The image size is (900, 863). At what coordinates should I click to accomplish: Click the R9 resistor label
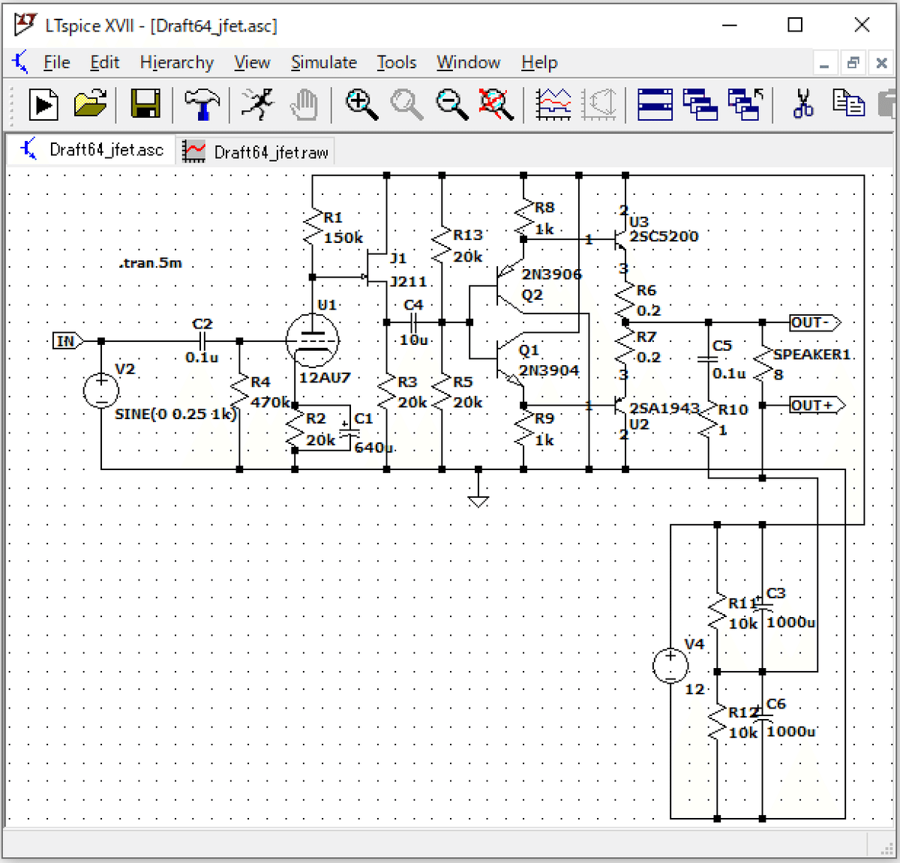pos(544,418)
